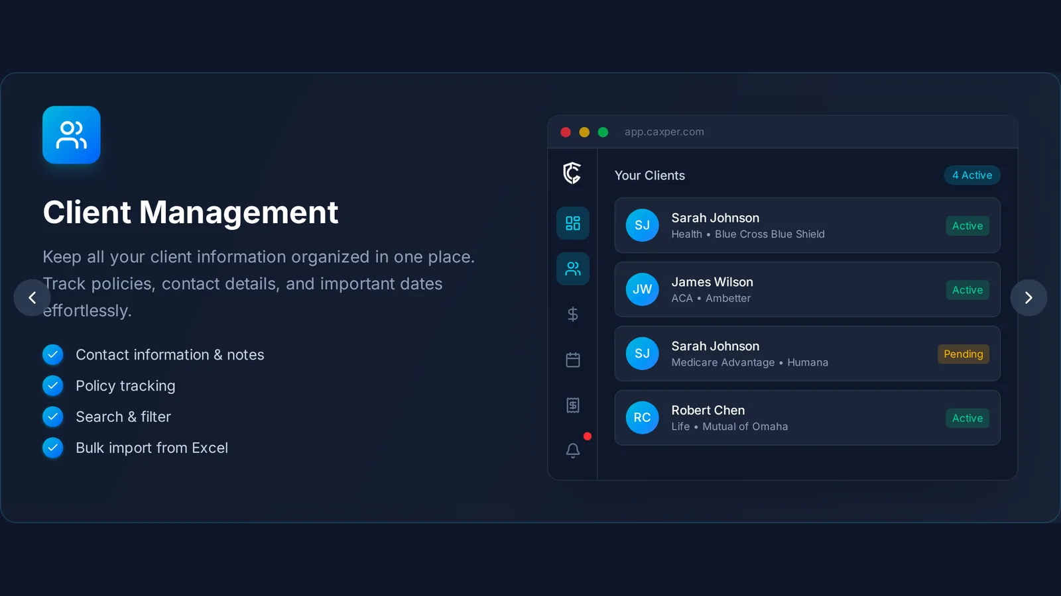Advance to the next slide with right arrow
Viewport: 1061px width, 596px height.
1029,298
